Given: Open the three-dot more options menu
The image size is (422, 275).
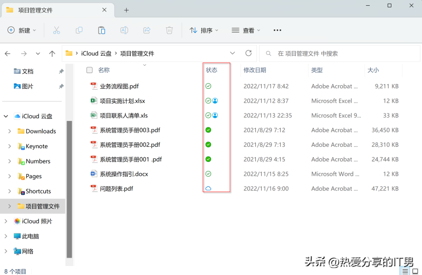Looking at the screenshot, I should [x=277, y=30].
